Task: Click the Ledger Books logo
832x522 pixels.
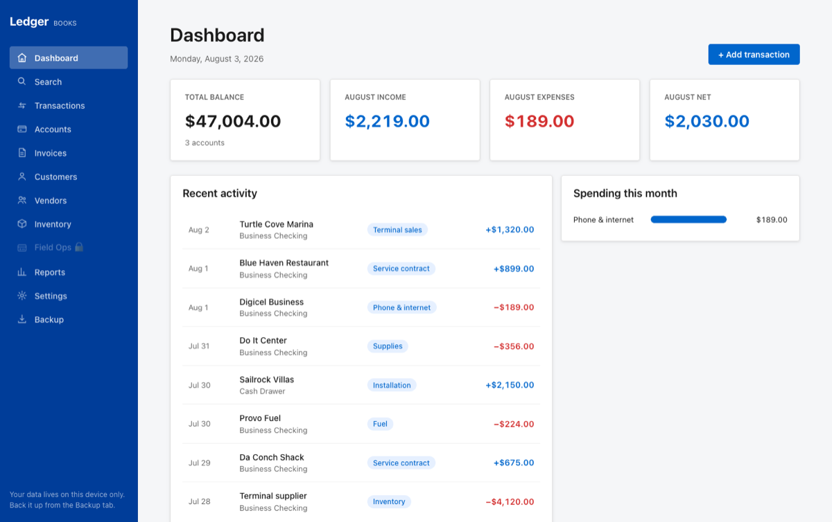Action: point(43,22)
